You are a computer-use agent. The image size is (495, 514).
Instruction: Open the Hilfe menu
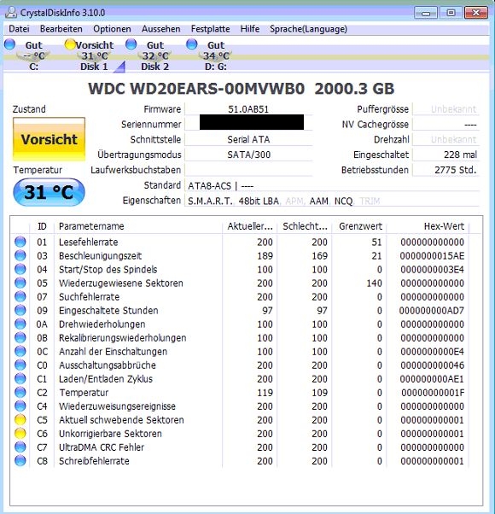pos(250,29)
